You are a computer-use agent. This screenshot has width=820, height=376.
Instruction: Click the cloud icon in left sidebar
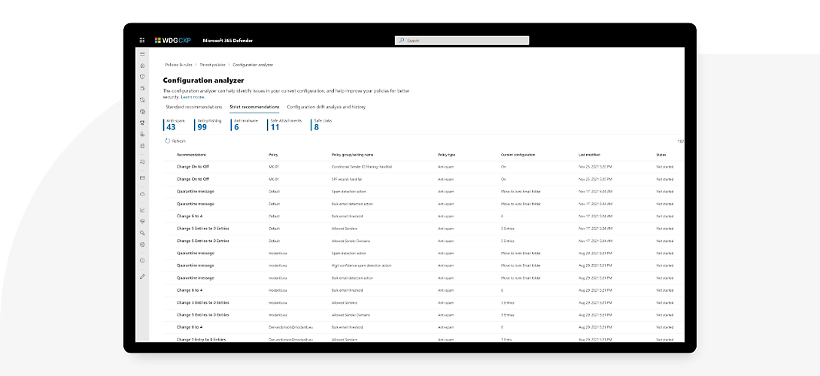142,193
